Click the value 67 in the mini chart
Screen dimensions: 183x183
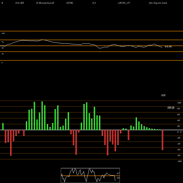(x=118, y=173)
